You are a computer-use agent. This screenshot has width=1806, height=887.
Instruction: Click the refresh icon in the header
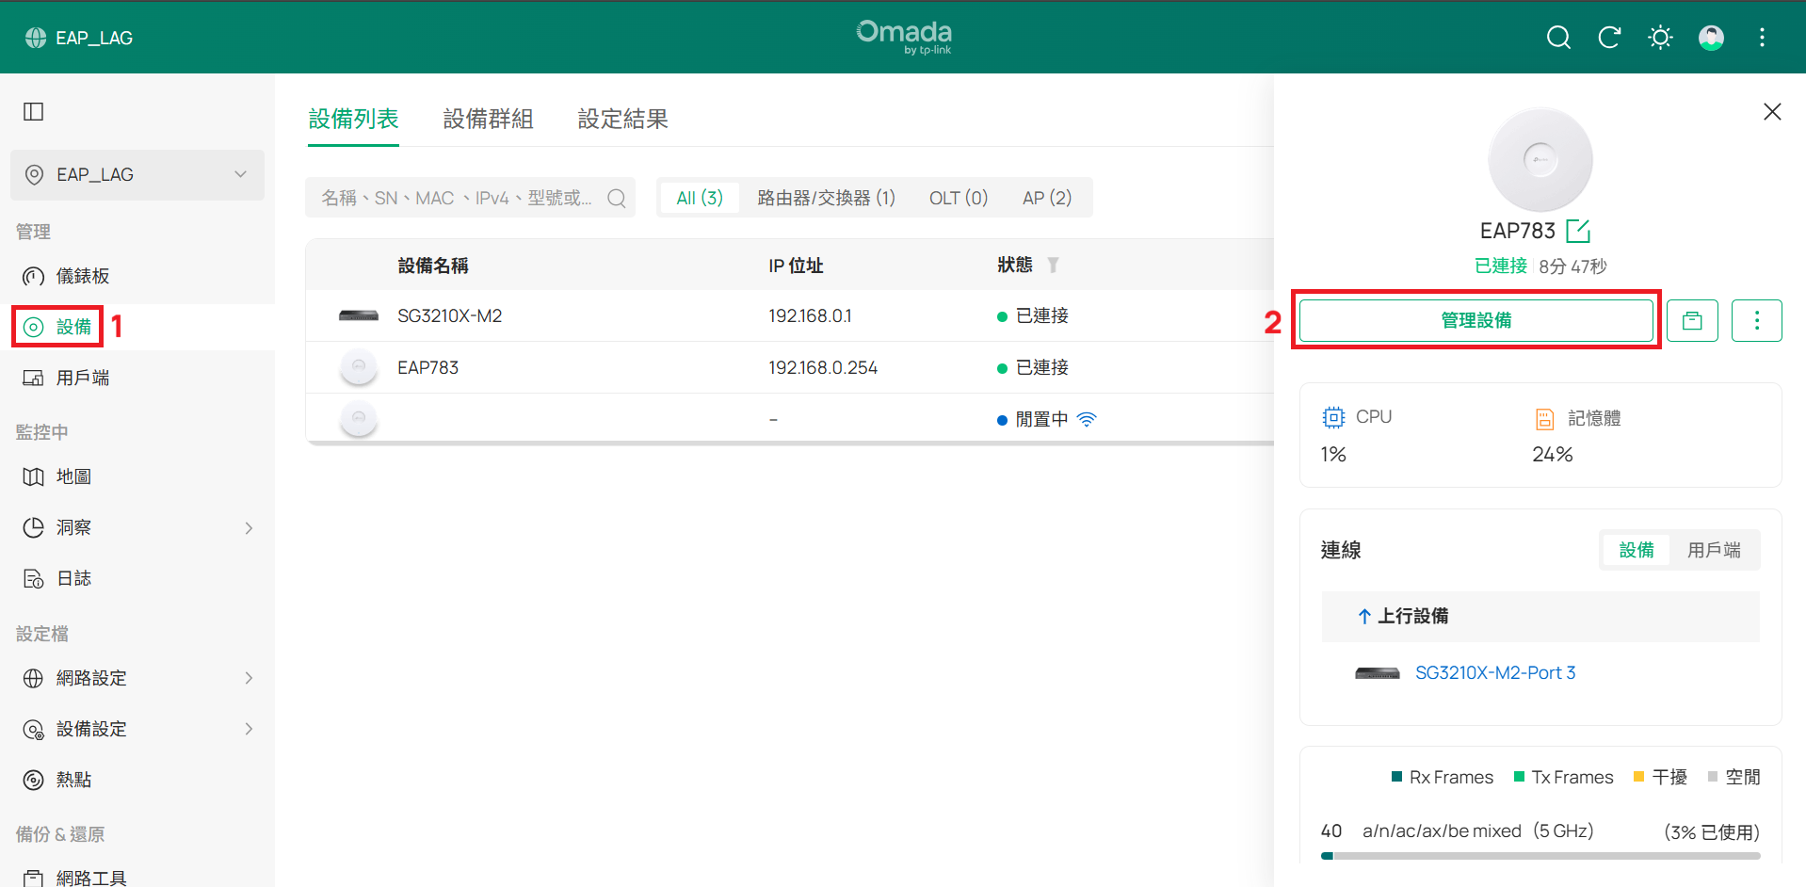click(1609, 38)
